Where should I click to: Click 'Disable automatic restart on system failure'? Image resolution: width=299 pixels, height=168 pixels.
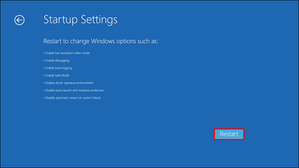(x=73, y=98)
